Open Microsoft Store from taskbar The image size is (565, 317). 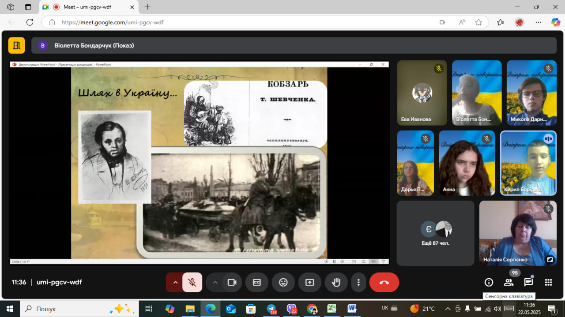(x=251, y=309)
